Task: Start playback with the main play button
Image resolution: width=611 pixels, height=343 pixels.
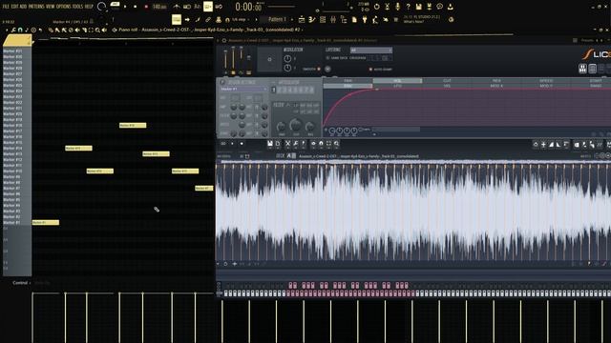Action: coord(125,7)
